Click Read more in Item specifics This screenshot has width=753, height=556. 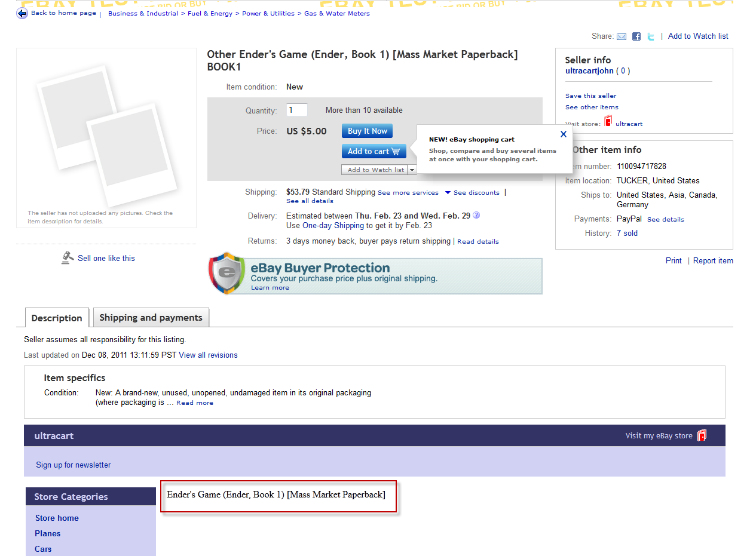coord(195,403)
